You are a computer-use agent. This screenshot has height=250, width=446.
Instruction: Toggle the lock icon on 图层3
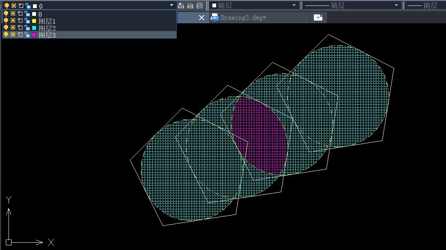click(27, 35)
